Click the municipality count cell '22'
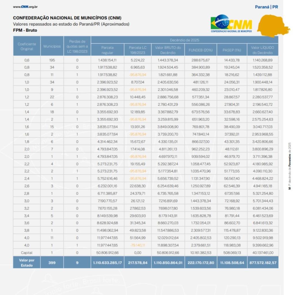This screenshot has height=295, width=295. click(x=52, y=97)
